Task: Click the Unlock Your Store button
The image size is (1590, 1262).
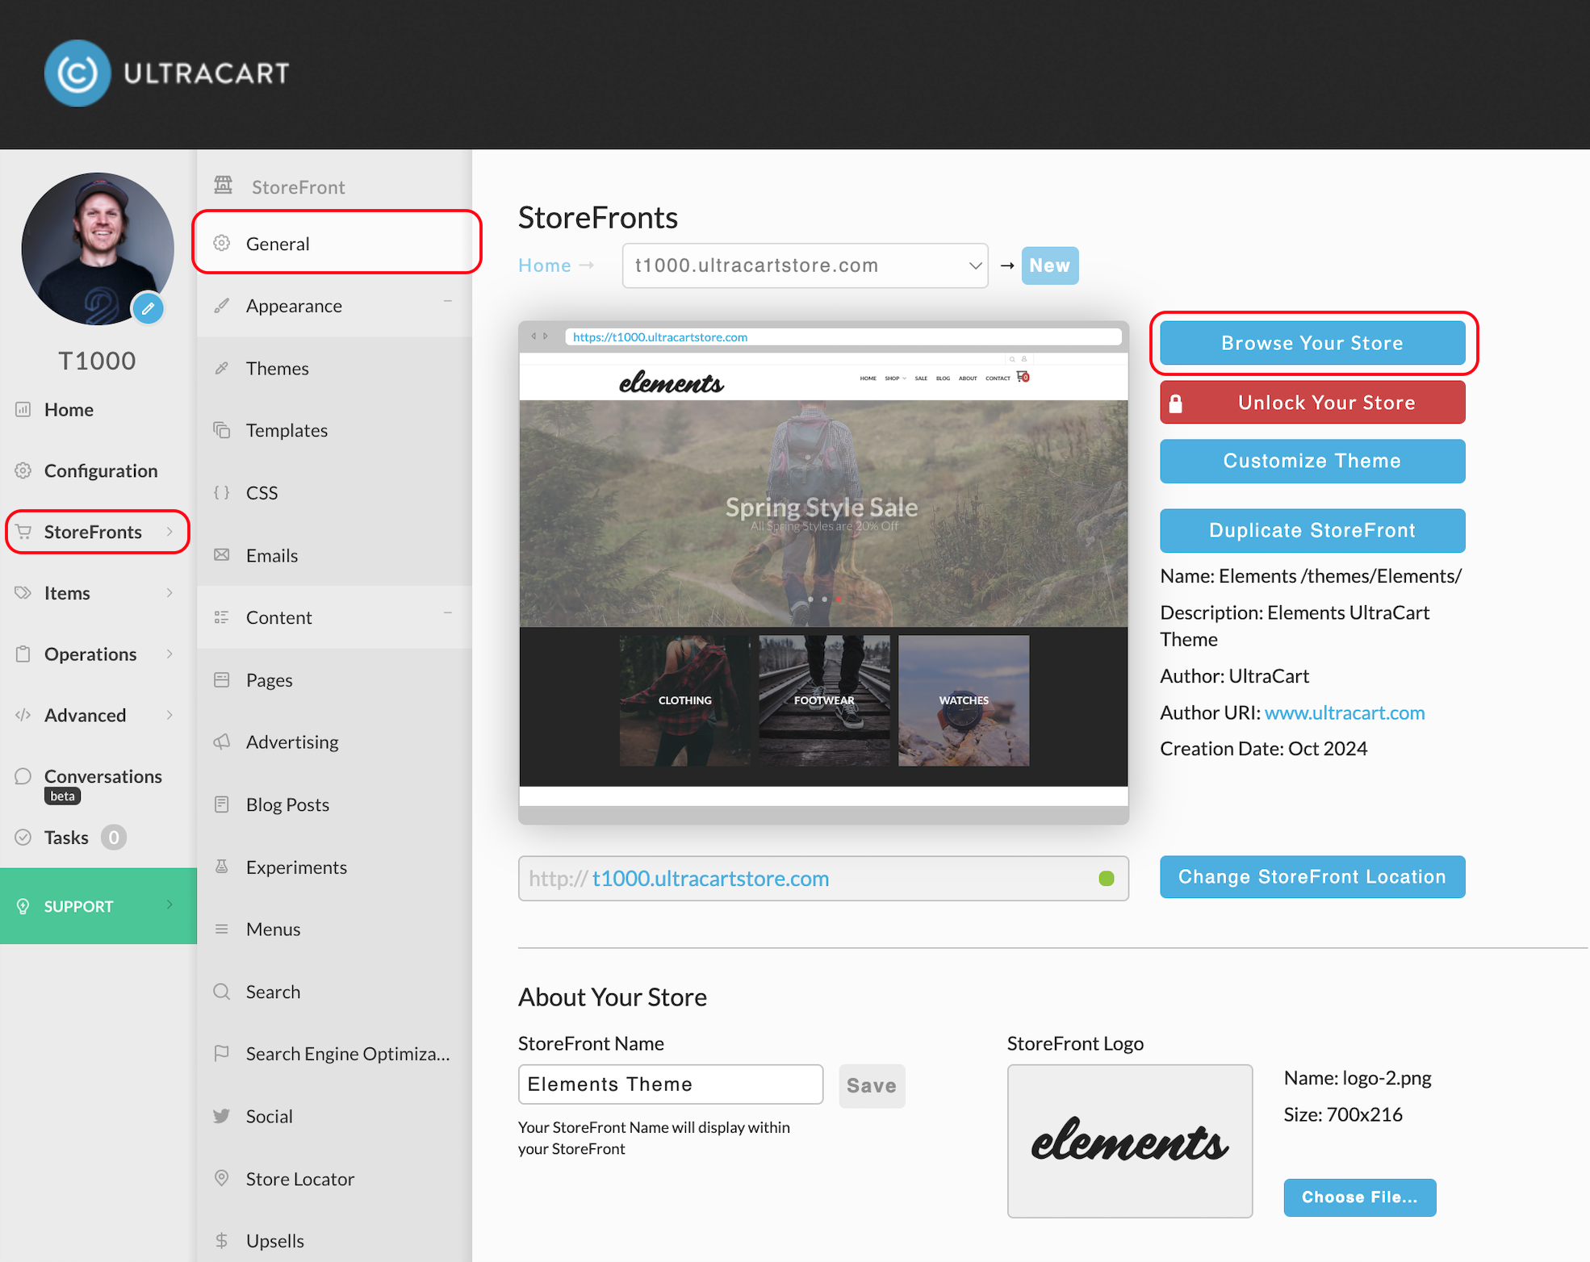Action: point(1312,402)
